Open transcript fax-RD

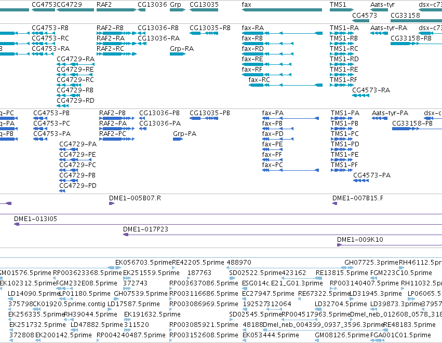(x=252, y=49)
